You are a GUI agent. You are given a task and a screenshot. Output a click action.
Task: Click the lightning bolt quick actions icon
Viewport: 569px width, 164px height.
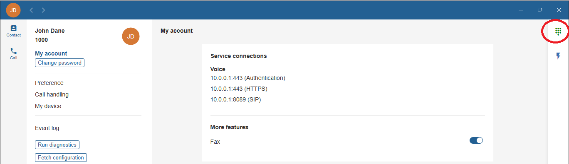(558, 56)
